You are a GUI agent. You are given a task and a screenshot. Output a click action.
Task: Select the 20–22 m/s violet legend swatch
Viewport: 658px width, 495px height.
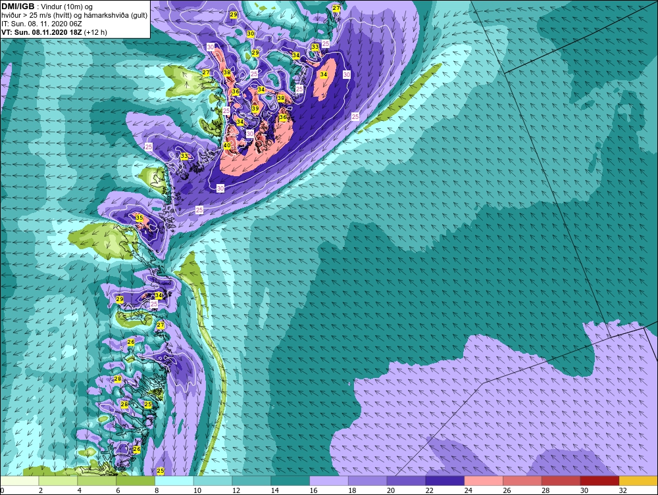tap(406, 481)
